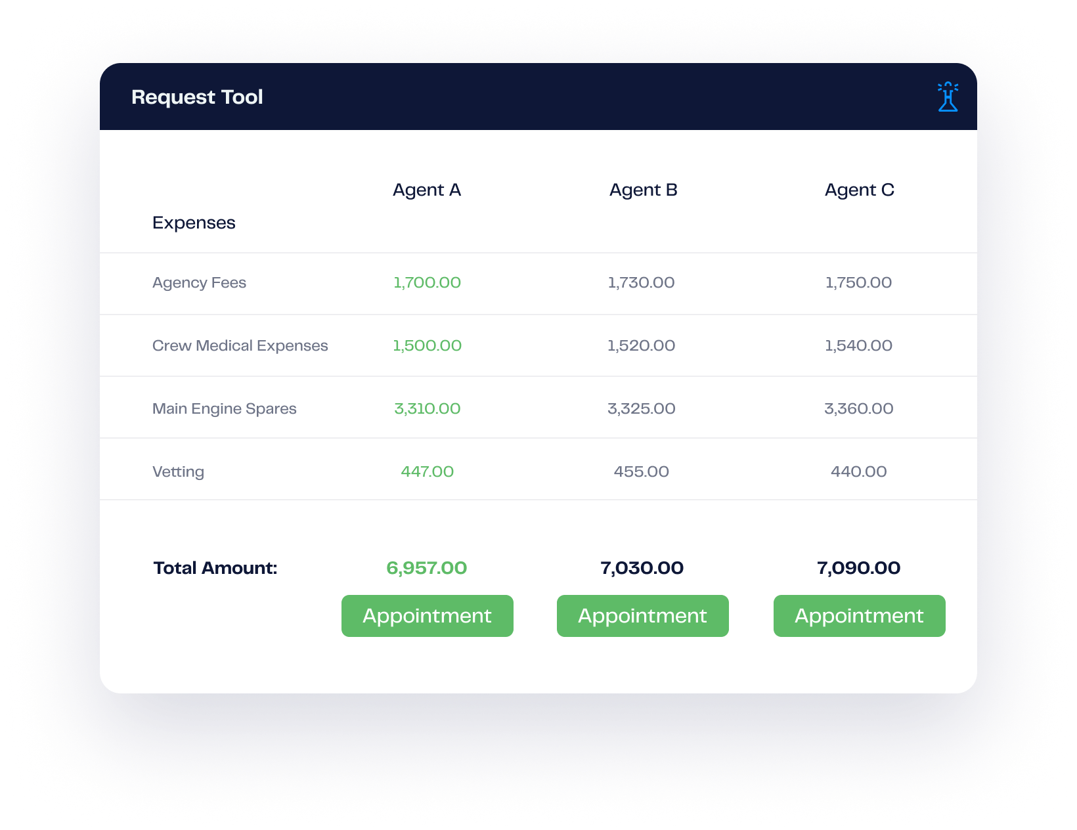Click Agent A's 1,700.00 agency fee
Screen dimensions: 1077x830
coord(427,282)
